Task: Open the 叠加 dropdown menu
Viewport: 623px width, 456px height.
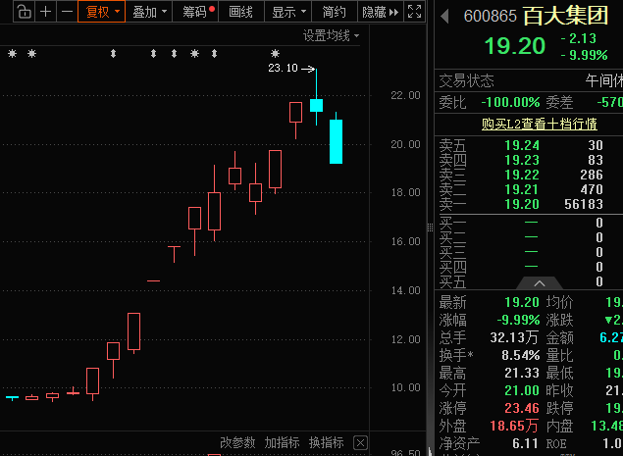Action: (x=149, y=12)
